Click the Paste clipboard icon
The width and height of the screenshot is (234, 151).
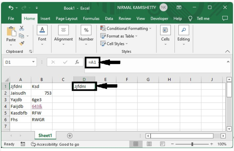pos(11,31)
